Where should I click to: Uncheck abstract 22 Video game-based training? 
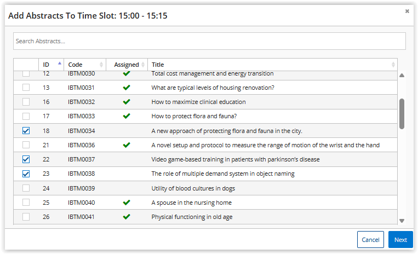pyautogui.click(x=26, y=159)
